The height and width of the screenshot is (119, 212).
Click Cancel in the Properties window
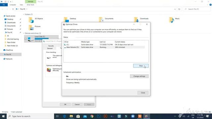(77, 104)
